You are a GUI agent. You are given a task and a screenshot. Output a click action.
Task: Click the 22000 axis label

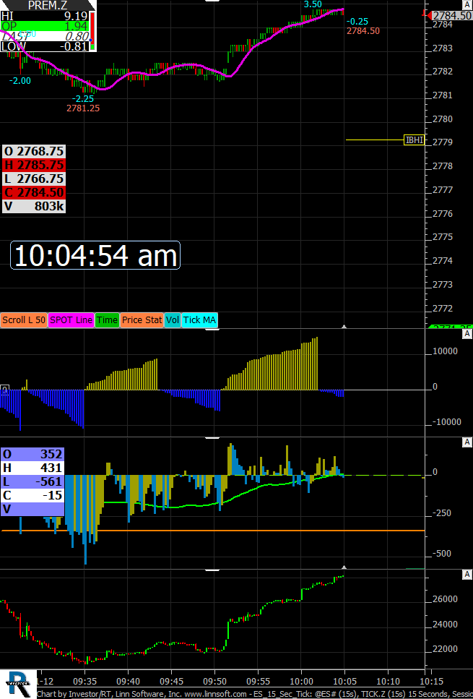pyautogui.click(x=445, y=649)
